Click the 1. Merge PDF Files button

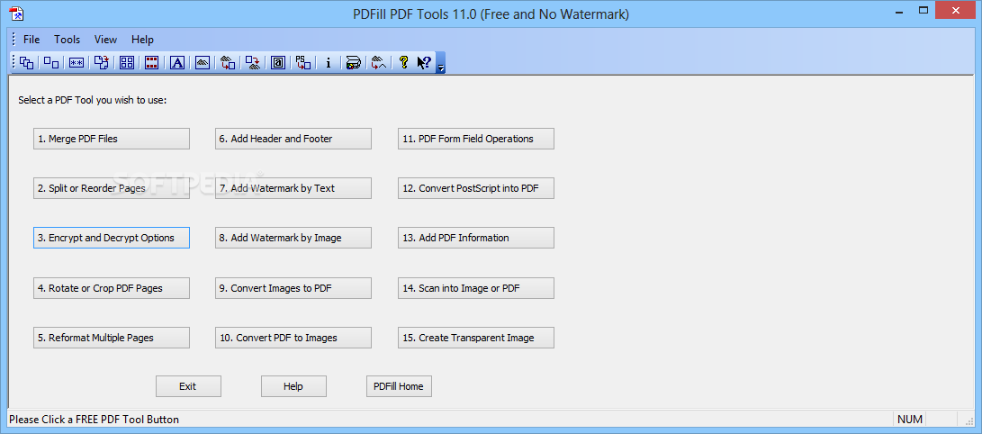click(112, 139)
